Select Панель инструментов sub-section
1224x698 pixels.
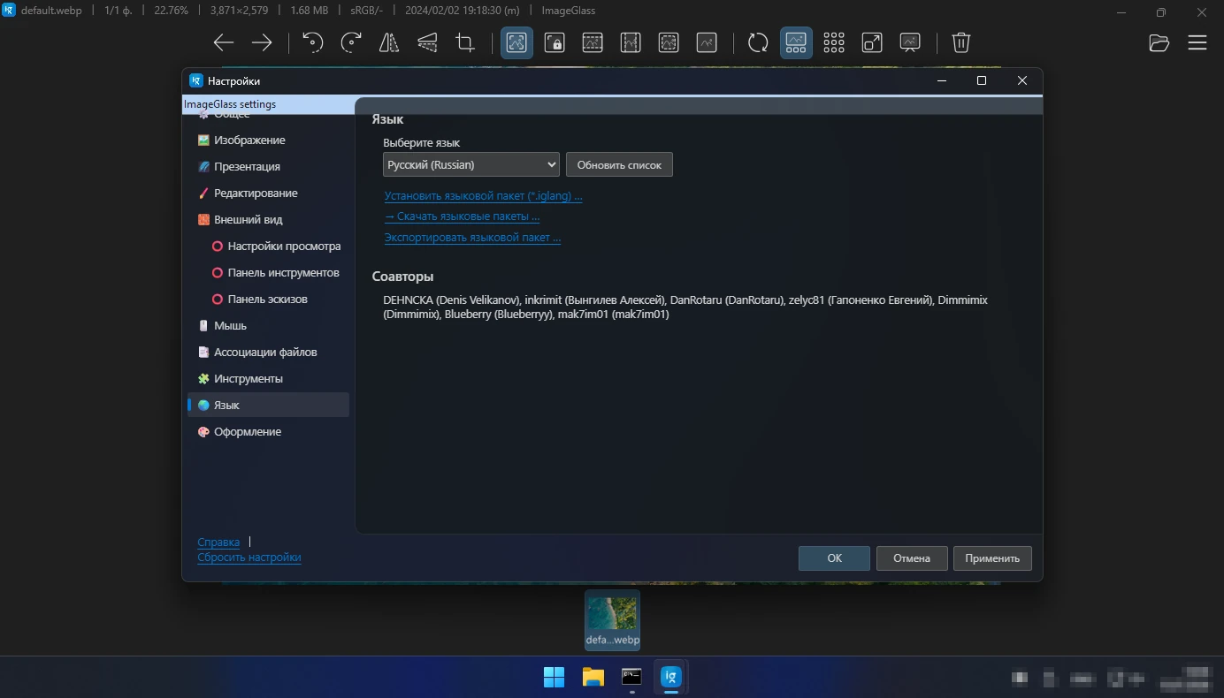pos(275,272)
